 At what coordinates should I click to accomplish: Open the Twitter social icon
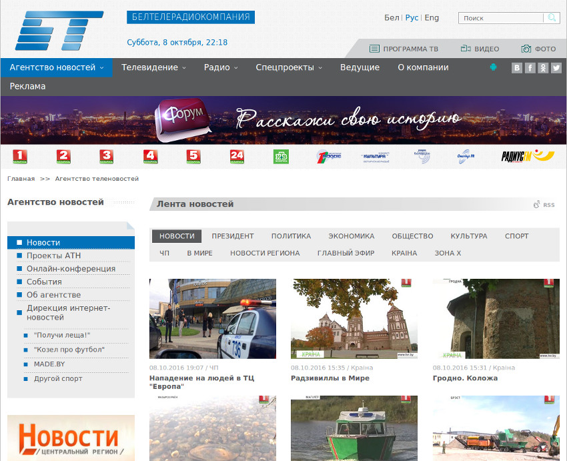click(556, 67)
